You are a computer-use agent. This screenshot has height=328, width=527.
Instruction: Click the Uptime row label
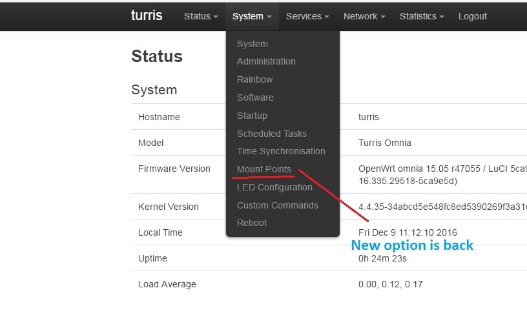[x=152, y=258]
